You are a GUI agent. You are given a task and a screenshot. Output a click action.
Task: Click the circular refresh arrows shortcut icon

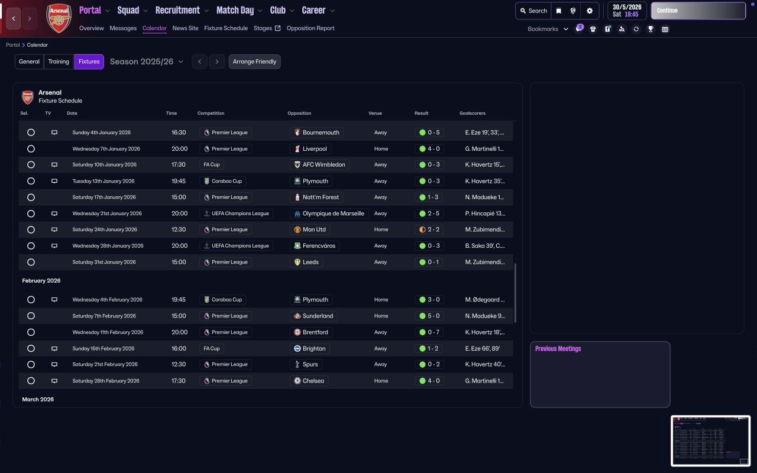636,29
